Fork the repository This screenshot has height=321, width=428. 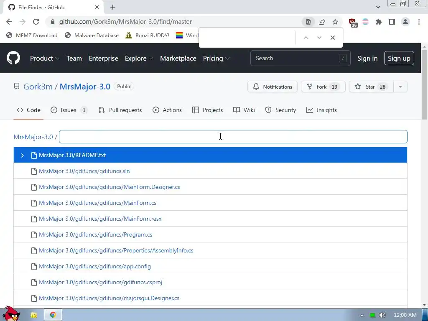(323, 87)
